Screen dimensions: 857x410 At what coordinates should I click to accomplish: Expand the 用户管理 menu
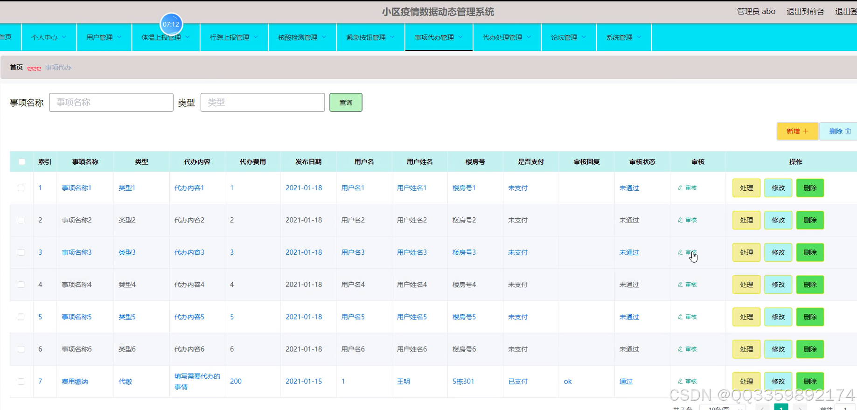[104, 37]
